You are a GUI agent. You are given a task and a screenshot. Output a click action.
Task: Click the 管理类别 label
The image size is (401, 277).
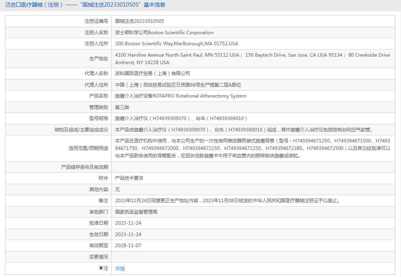pos(99,107)
